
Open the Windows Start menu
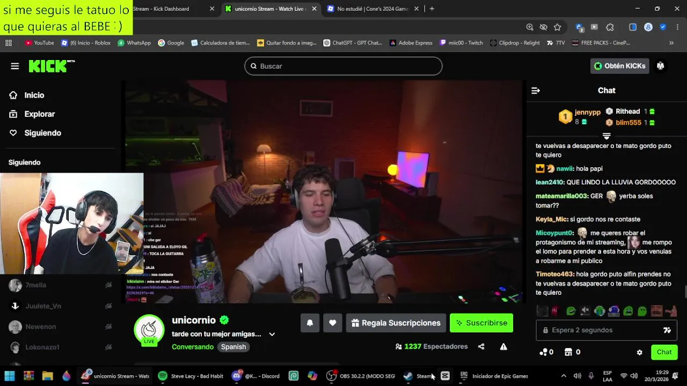[x=10, y=376]
